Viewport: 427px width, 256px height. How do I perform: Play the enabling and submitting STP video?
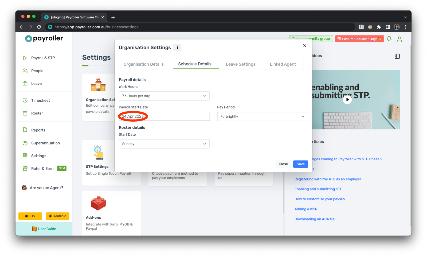[x=347, y=99]
